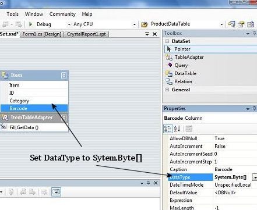This screenshot has height=210, width=257.
Task: Switch to the Form1.cs [Design] tab
Action: 42,34
